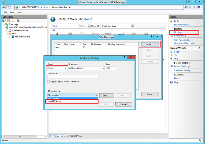Click the Explore folder icon in Actions
The image size is (205, 144).
coord(172,21)
